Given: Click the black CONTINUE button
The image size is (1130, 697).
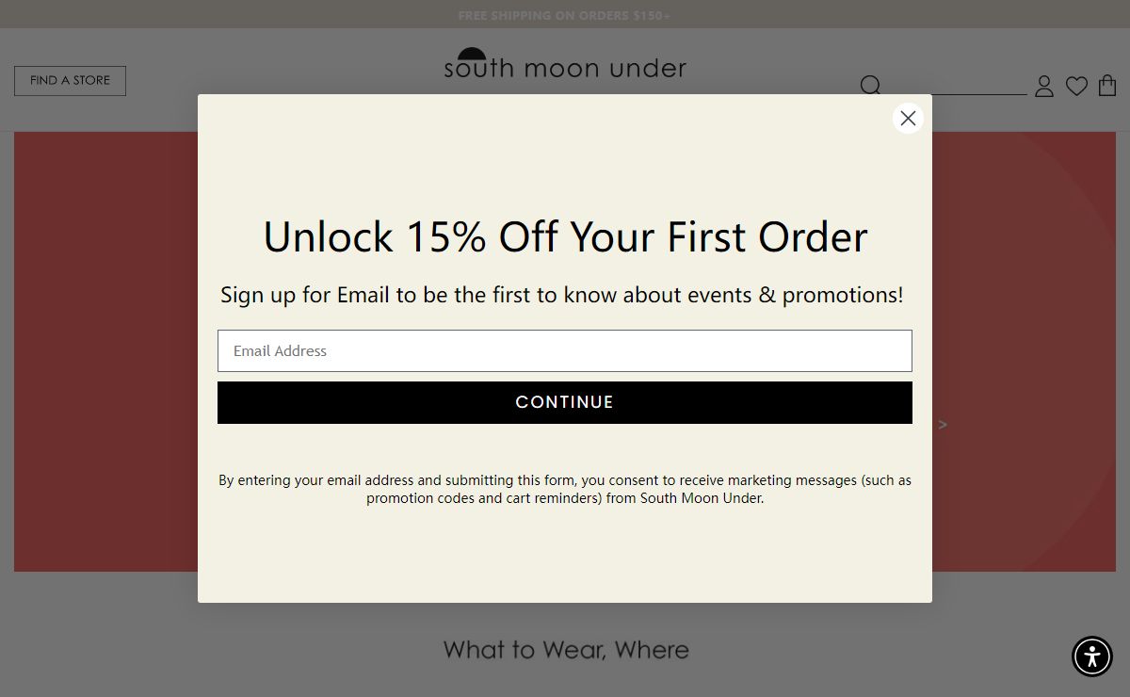Looking at the screenshot, I should [x=565, y=402].
